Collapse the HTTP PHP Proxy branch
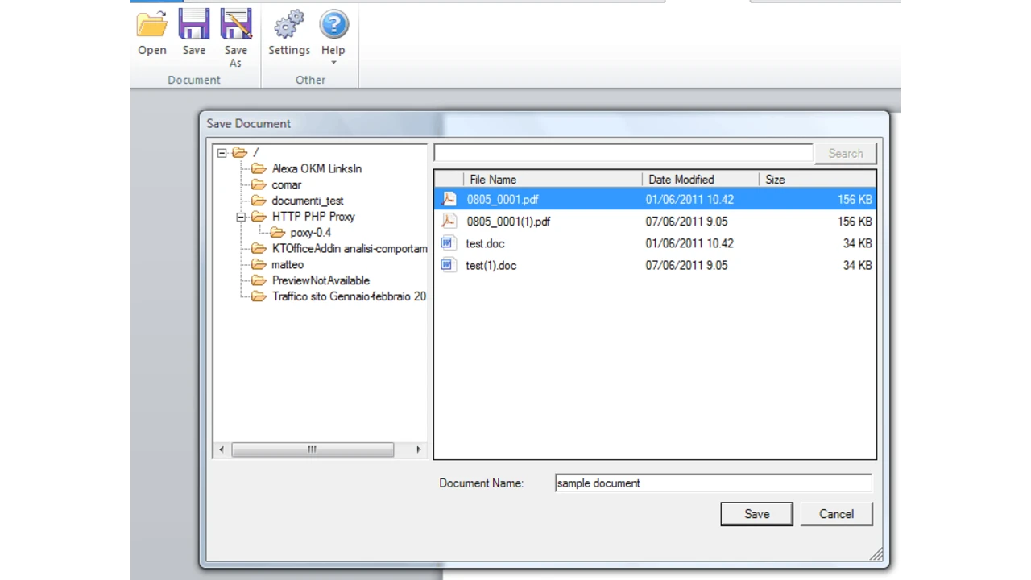The height and width of the screenshot is (580, 1031). tap(241, 216)
